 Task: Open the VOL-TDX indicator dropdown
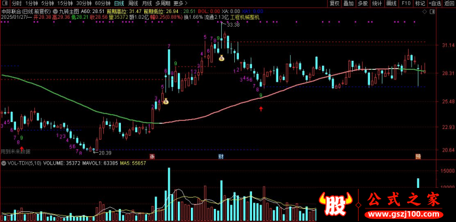[3, 163]
